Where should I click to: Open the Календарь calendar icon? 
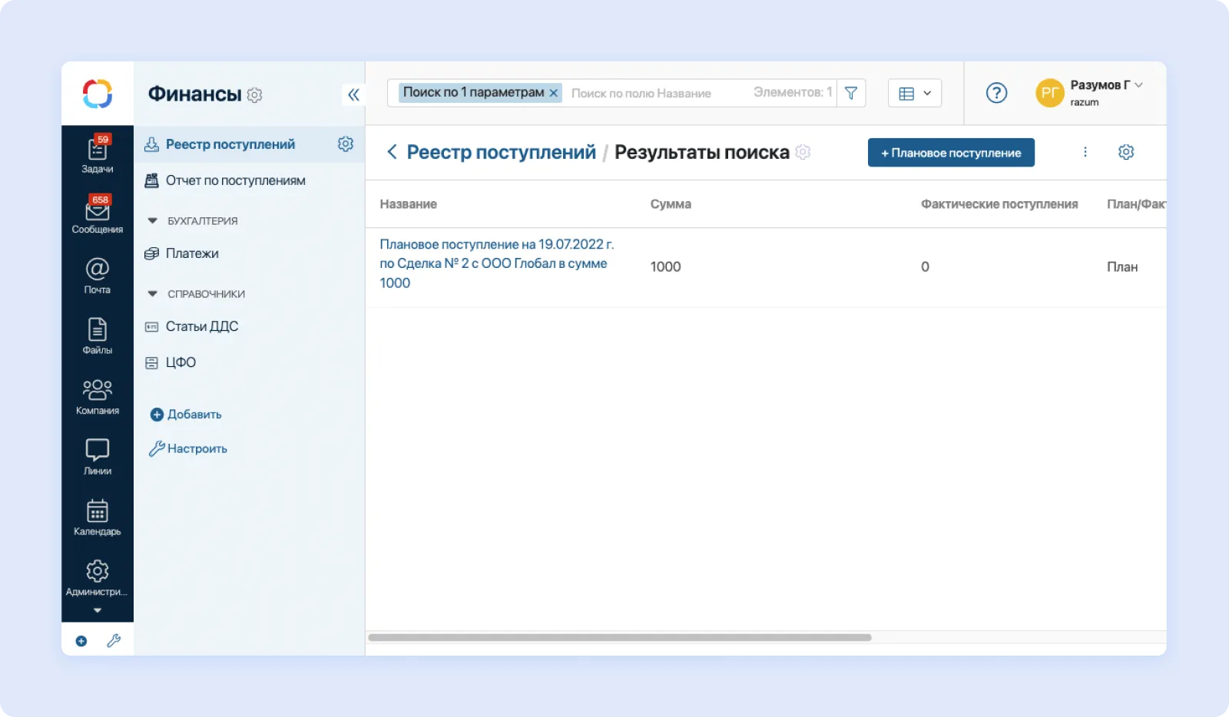(97, 517)
